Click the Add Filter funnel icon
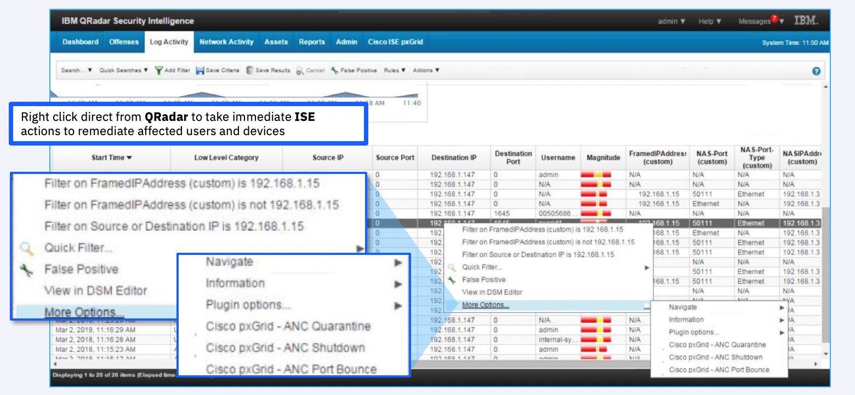The image size is (855, 395). (159, 71)
